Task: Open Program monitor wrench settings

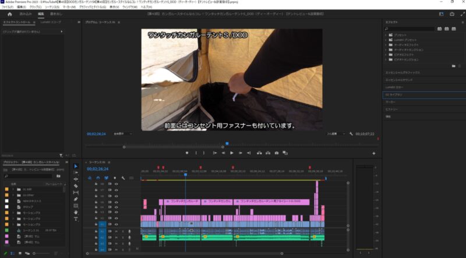Action: 351,134
